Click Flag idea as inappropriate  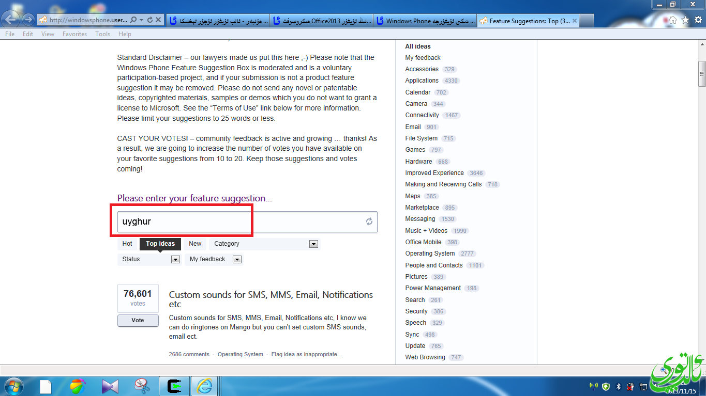pos(307,355)
